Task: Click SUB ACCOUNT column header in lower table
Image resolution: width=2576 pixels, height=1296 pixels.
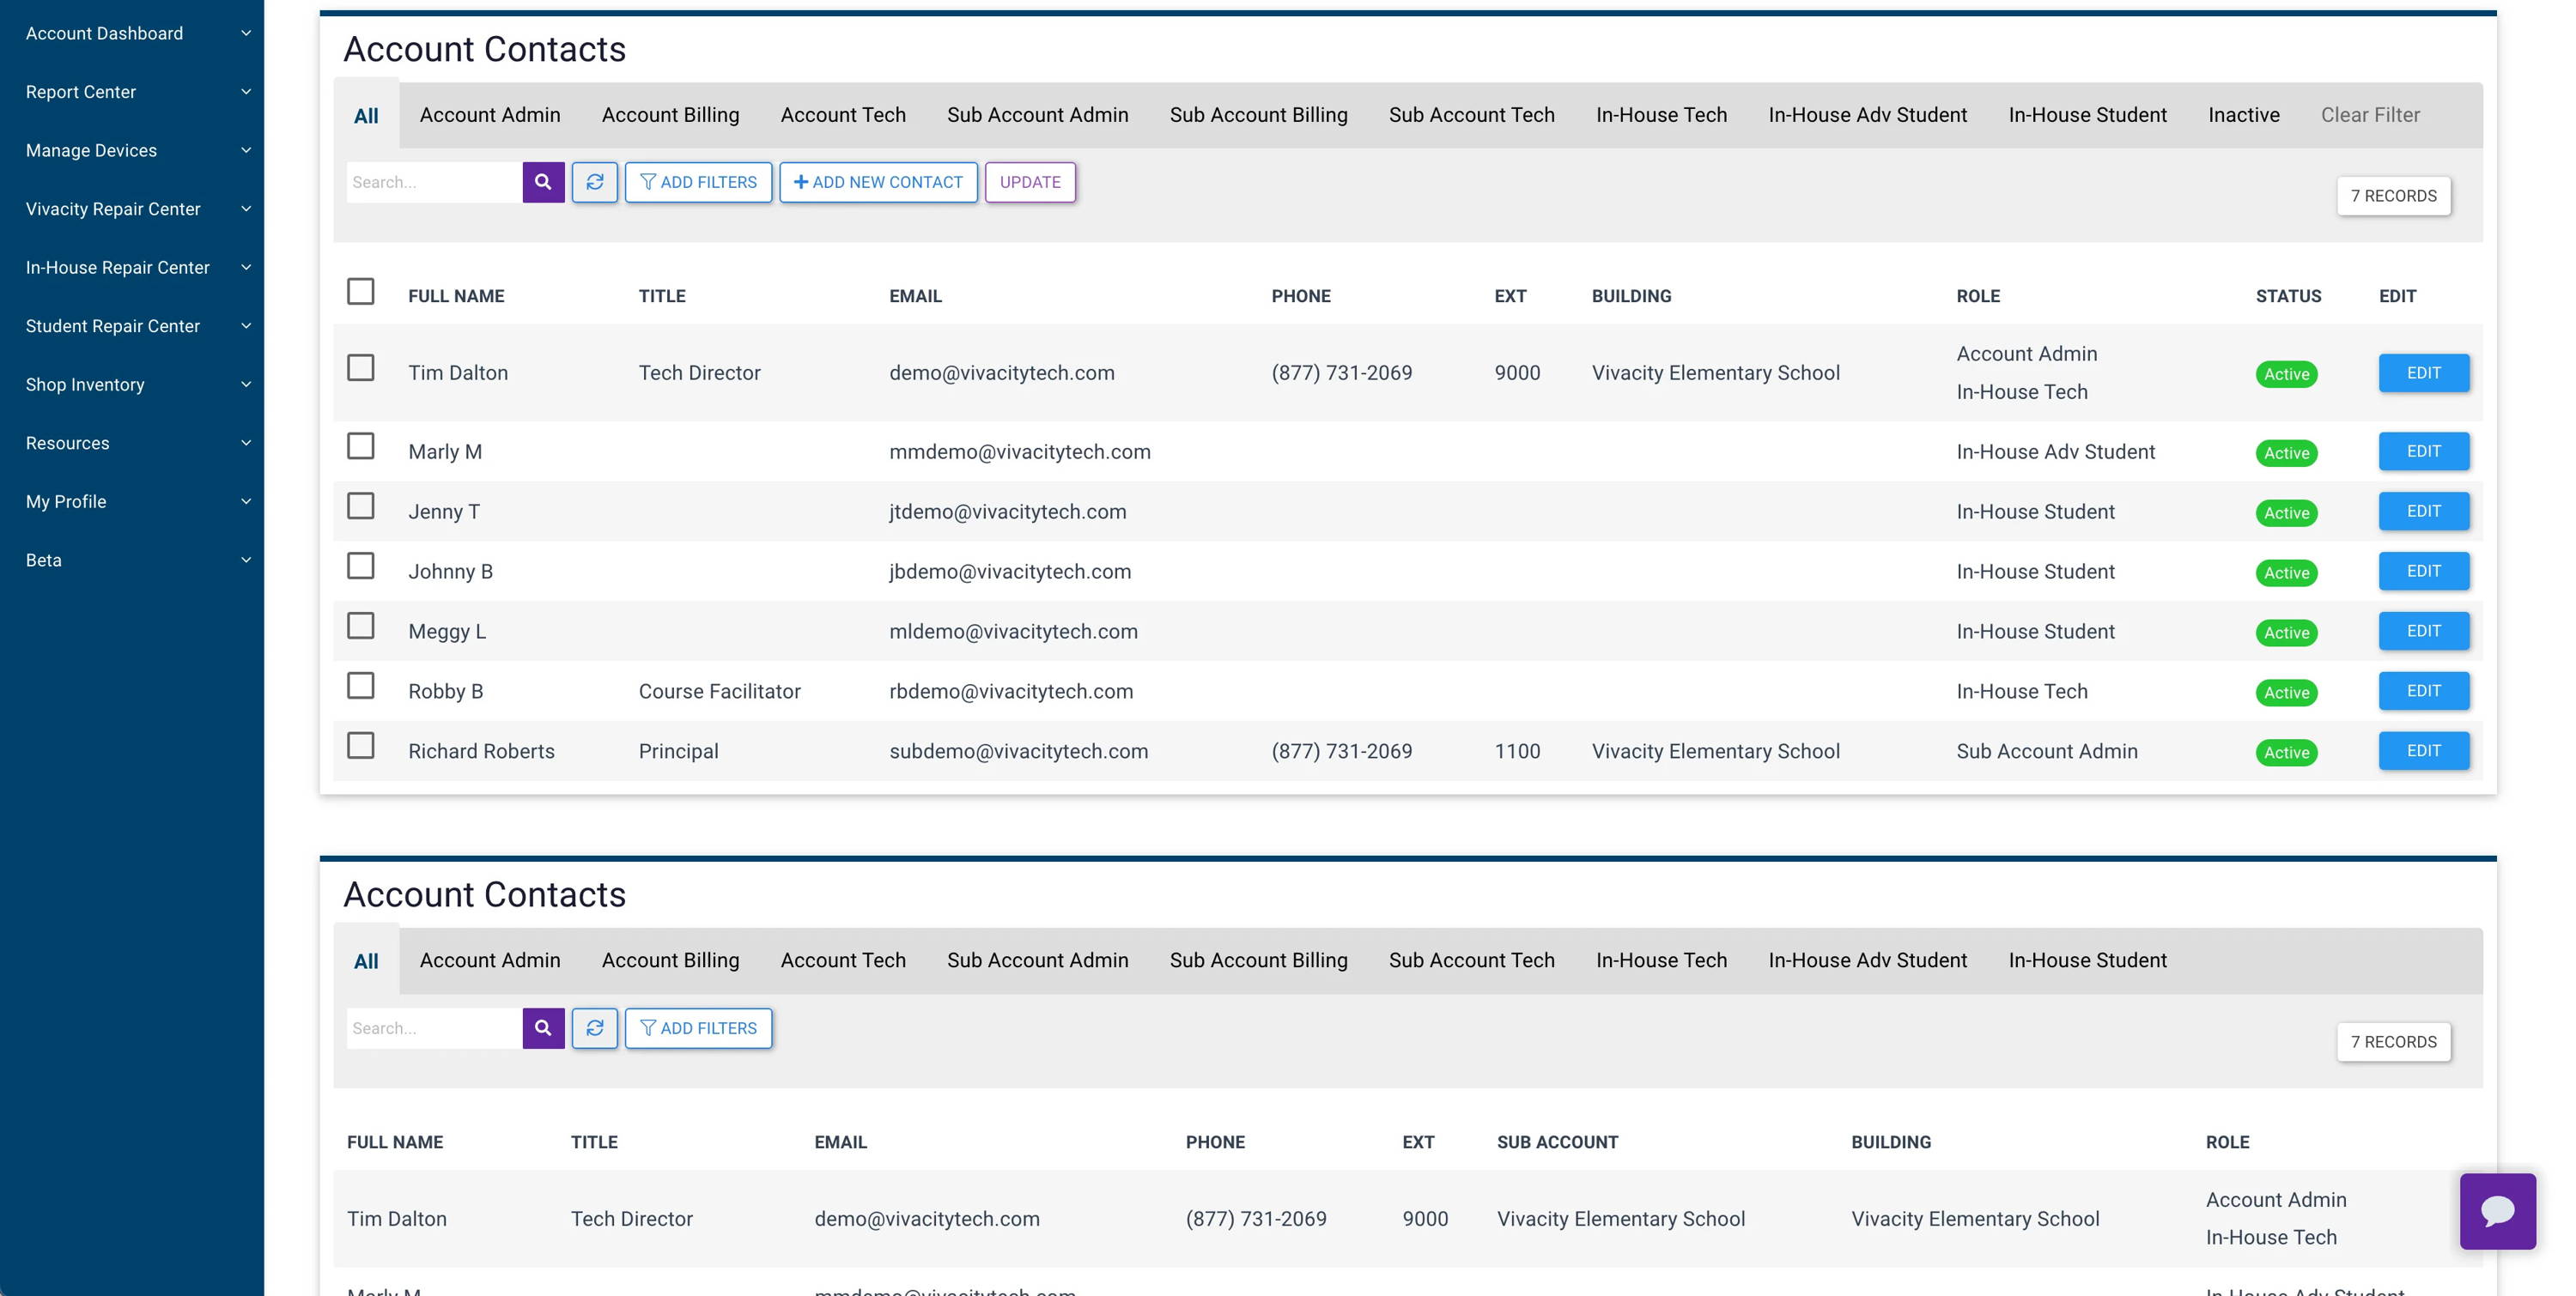Action: [x=1557, y=1142]
